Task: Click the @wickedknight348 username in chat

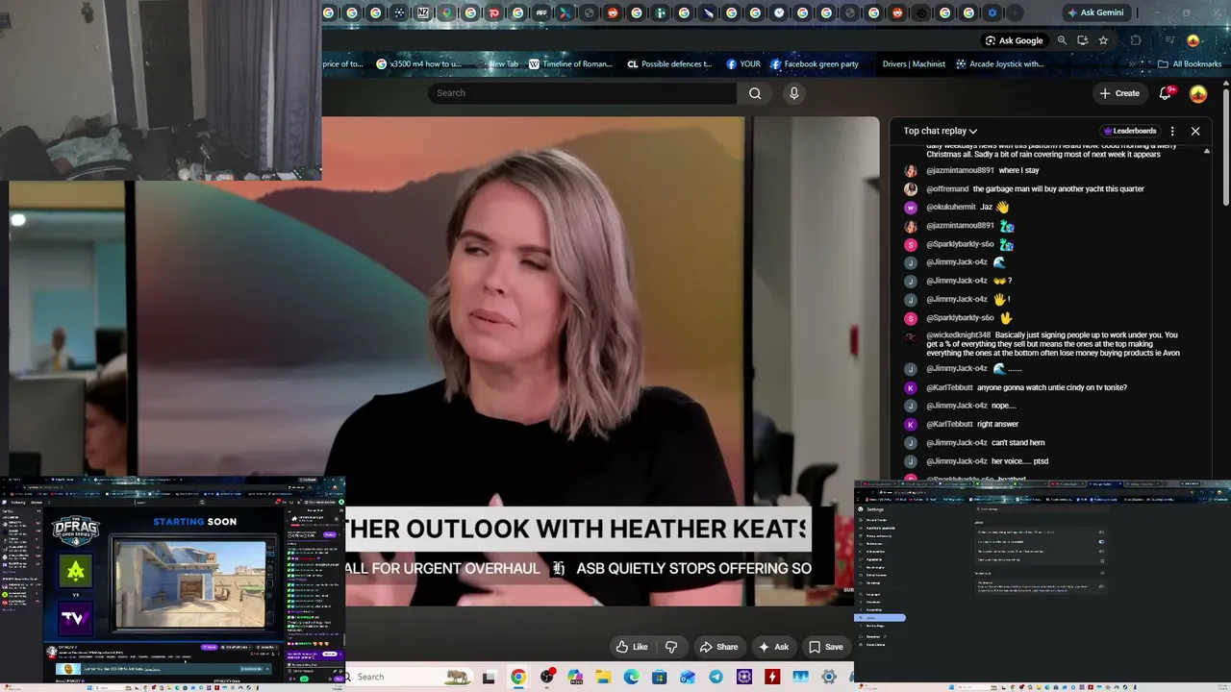Action: [959, 335]
